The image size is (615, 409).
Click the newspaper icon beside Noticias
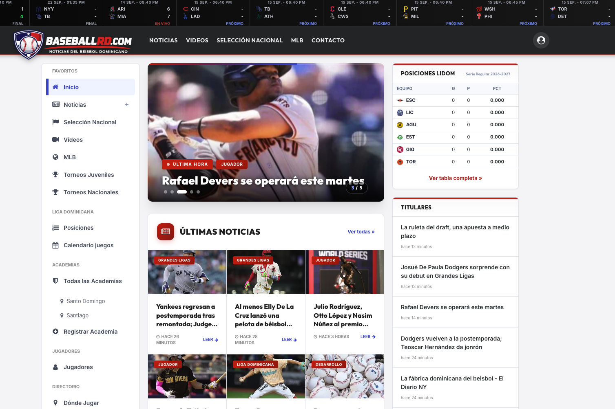point(56,105)
